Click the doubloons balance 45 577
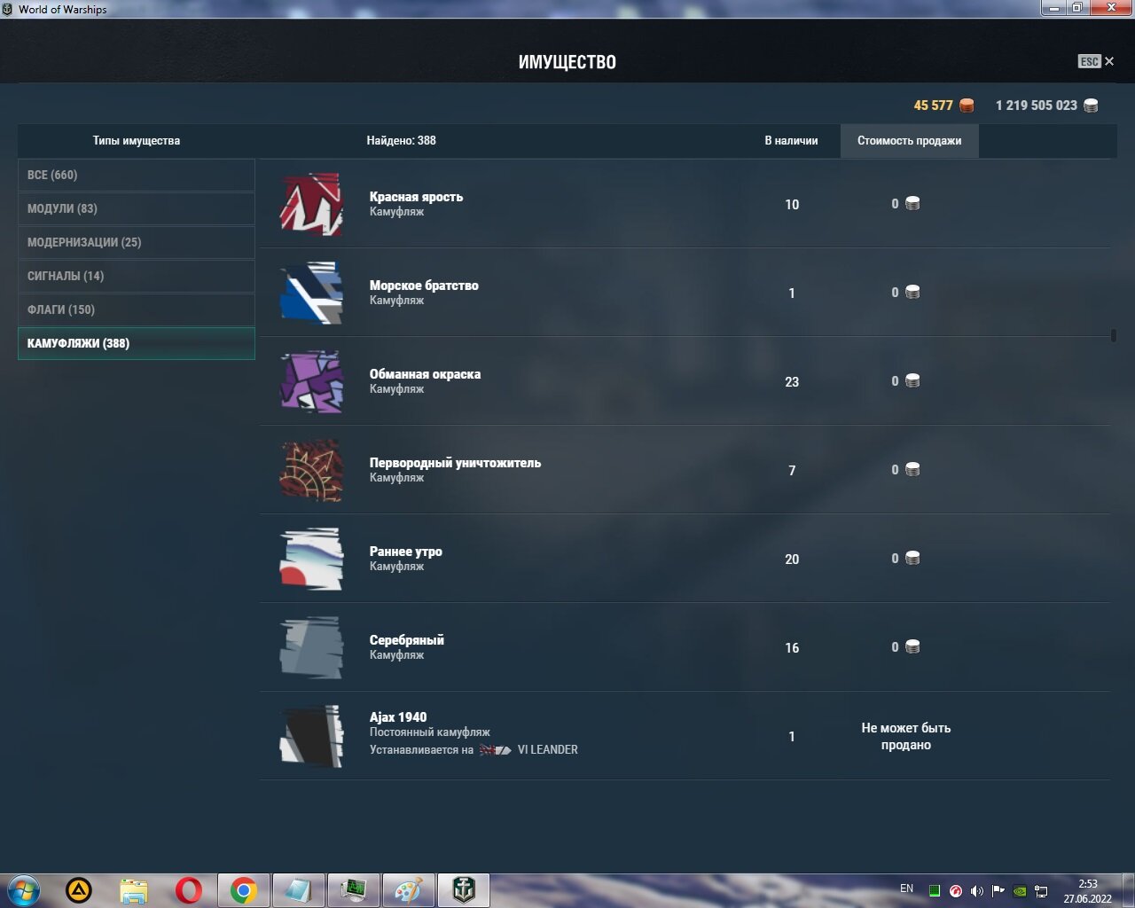Screen dimensions: 1135x908 [x=933, y=106]
